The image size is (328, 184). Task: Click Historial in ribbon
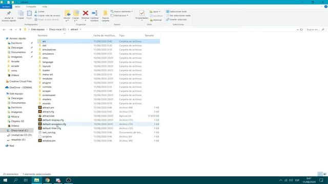[156, 20]
